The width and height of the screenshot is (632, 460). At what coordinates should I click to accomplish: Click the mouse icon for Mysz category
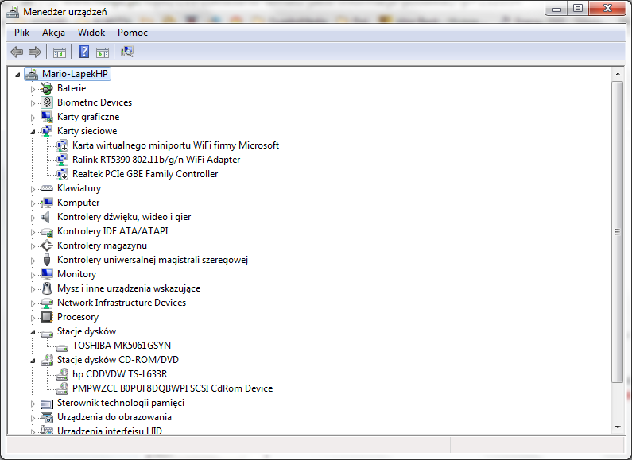(47, 288)
